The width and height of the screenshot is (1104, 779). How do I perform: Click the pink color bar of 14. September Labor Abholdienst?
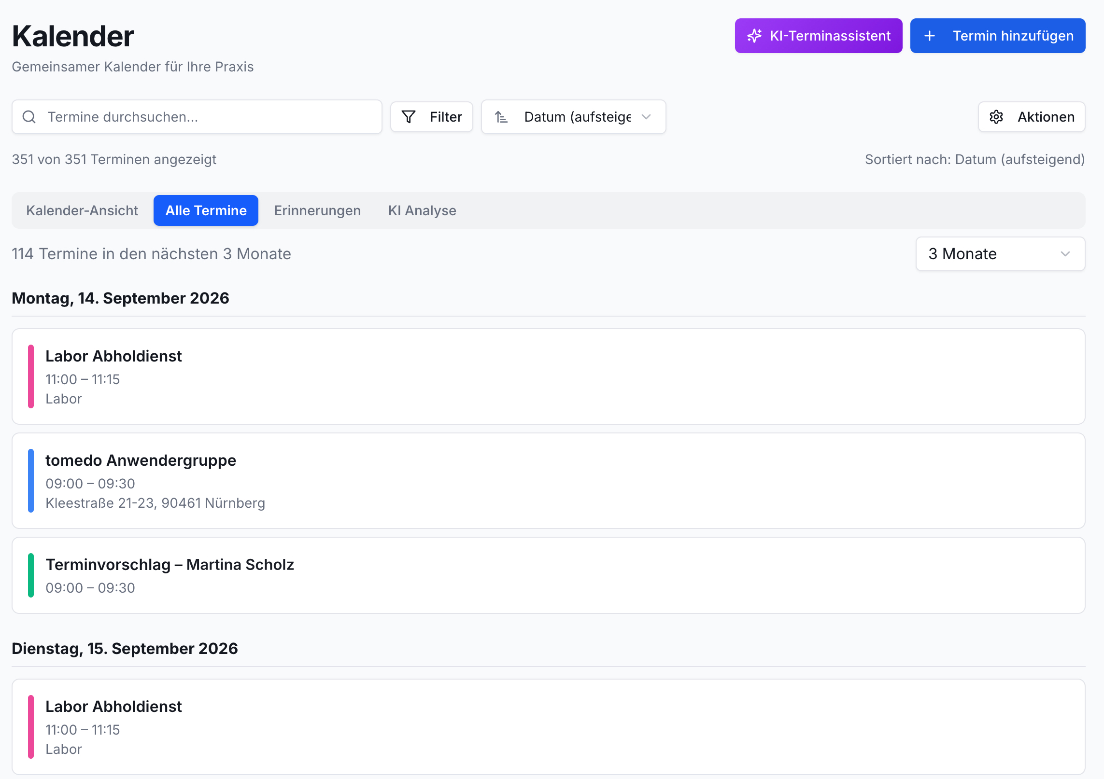pyautogui.click(x=31, y=376)
